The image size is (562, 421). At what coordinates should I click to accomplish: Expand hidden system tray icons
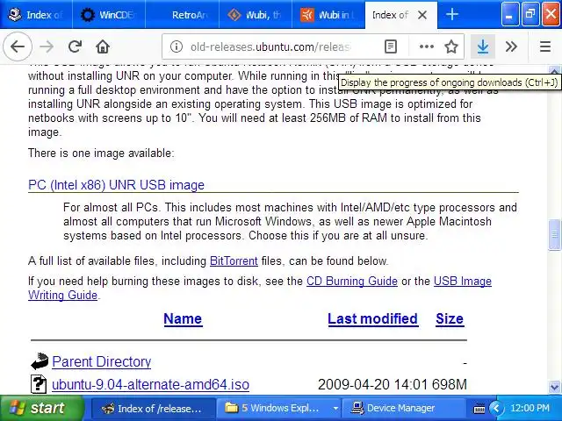pos(496,408)
